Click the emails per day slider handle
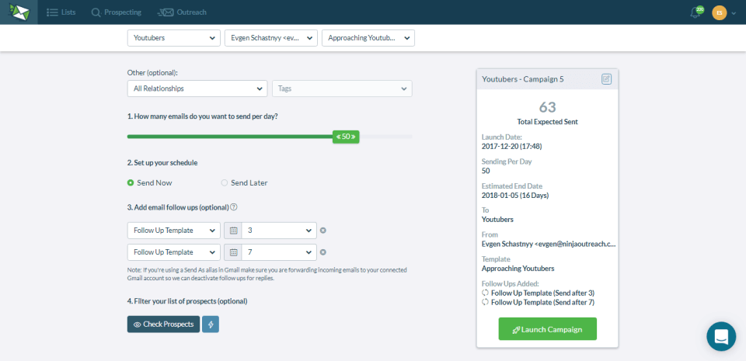The image size is (746, 361). pos(346,137)
